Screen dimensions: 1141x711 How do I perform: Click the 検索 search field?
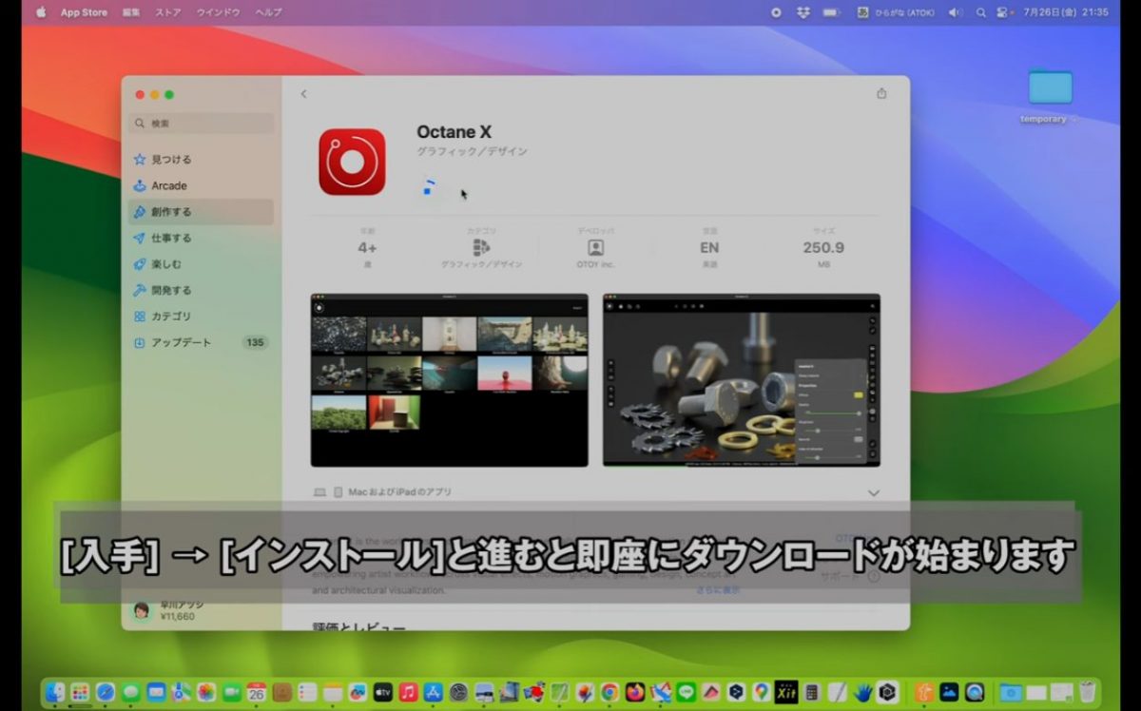(203, 124)
